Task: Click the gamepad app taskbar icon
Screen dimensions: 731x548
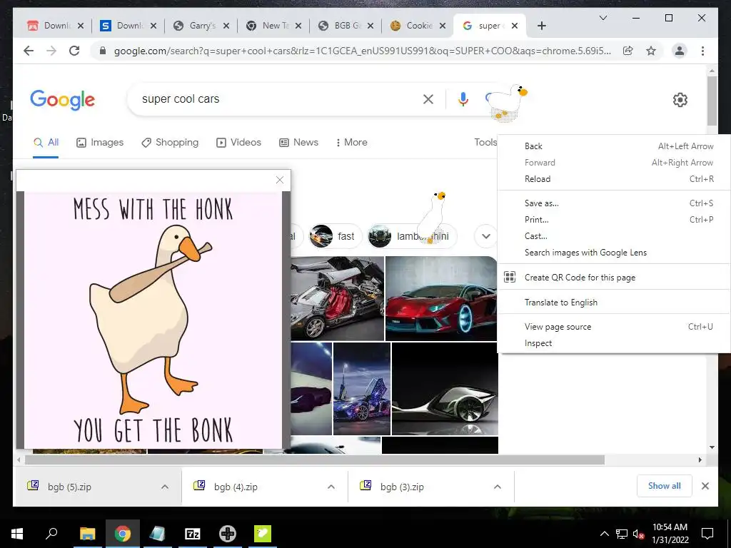Action: click(228, 534)
